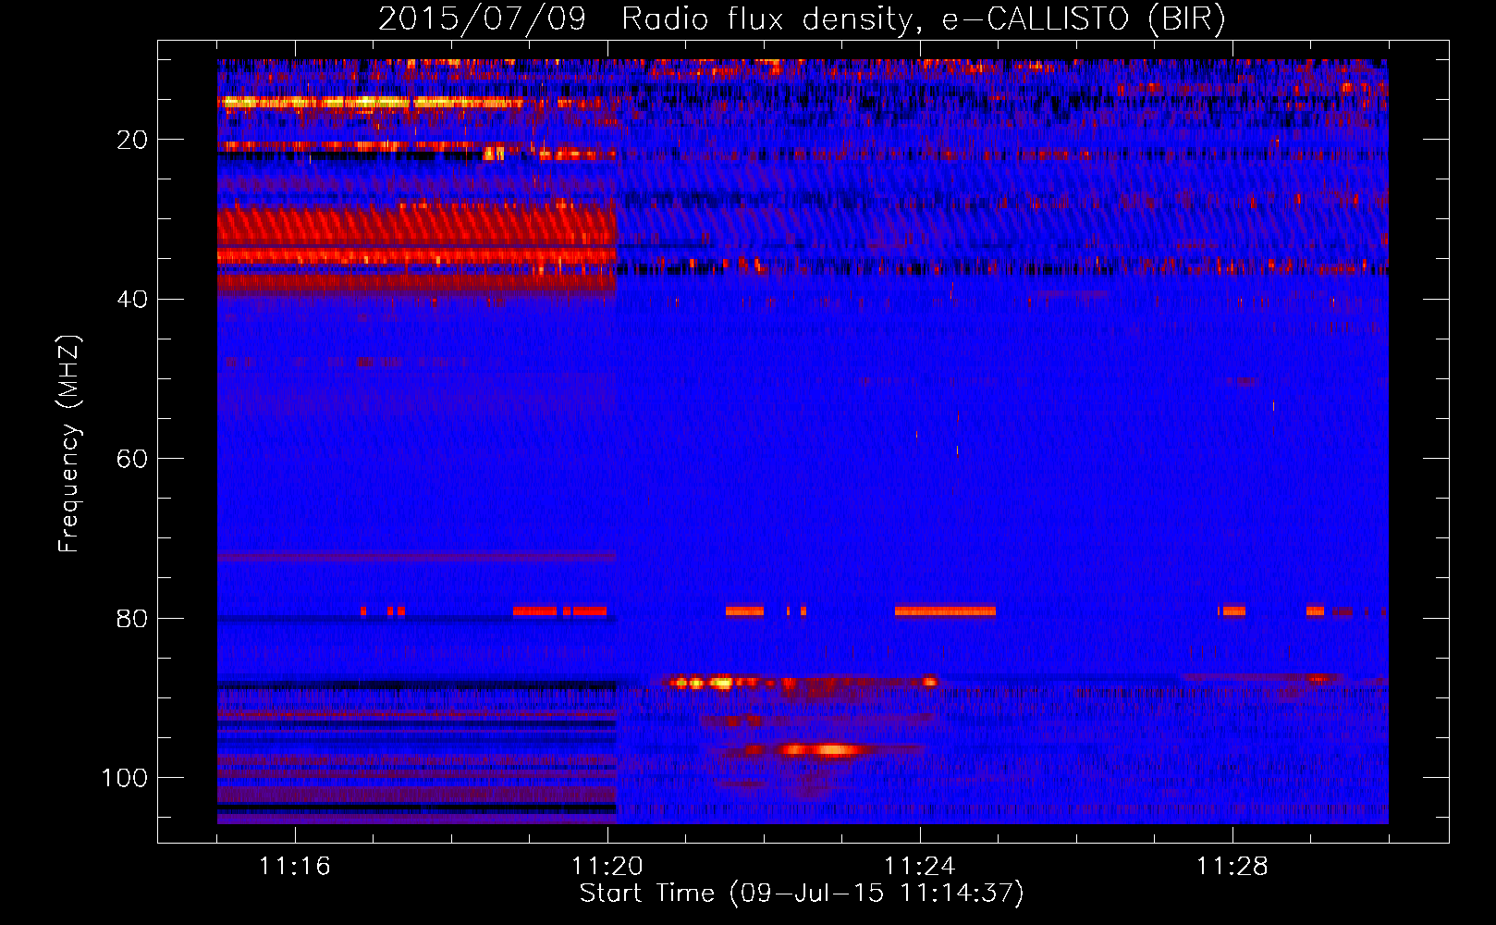Click the 11:16 time tick label
1496x925 pixels.
click(x=295, y=867)
